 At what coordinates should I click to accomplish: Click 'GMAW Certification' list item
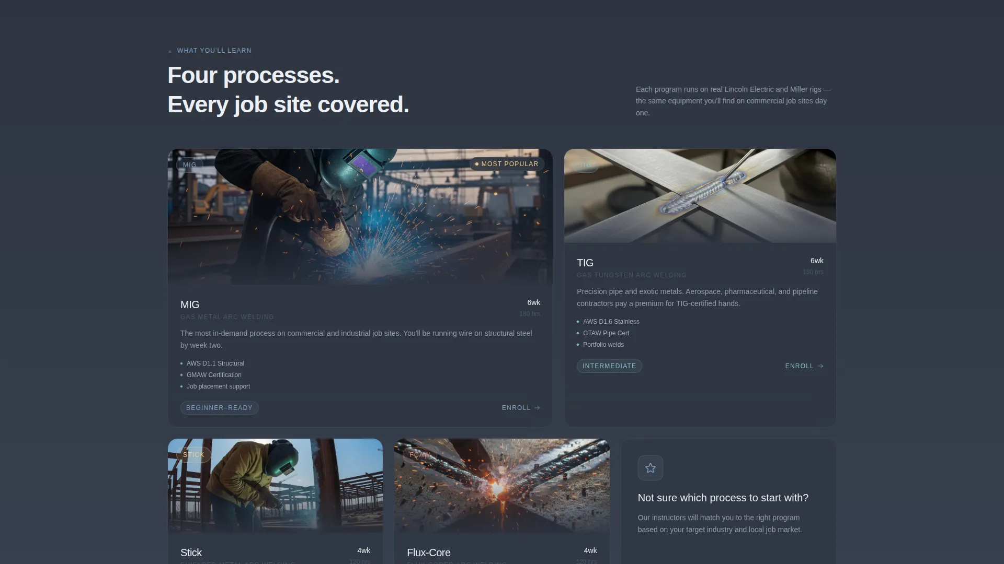pyautogui.click(x=214, y=375)
